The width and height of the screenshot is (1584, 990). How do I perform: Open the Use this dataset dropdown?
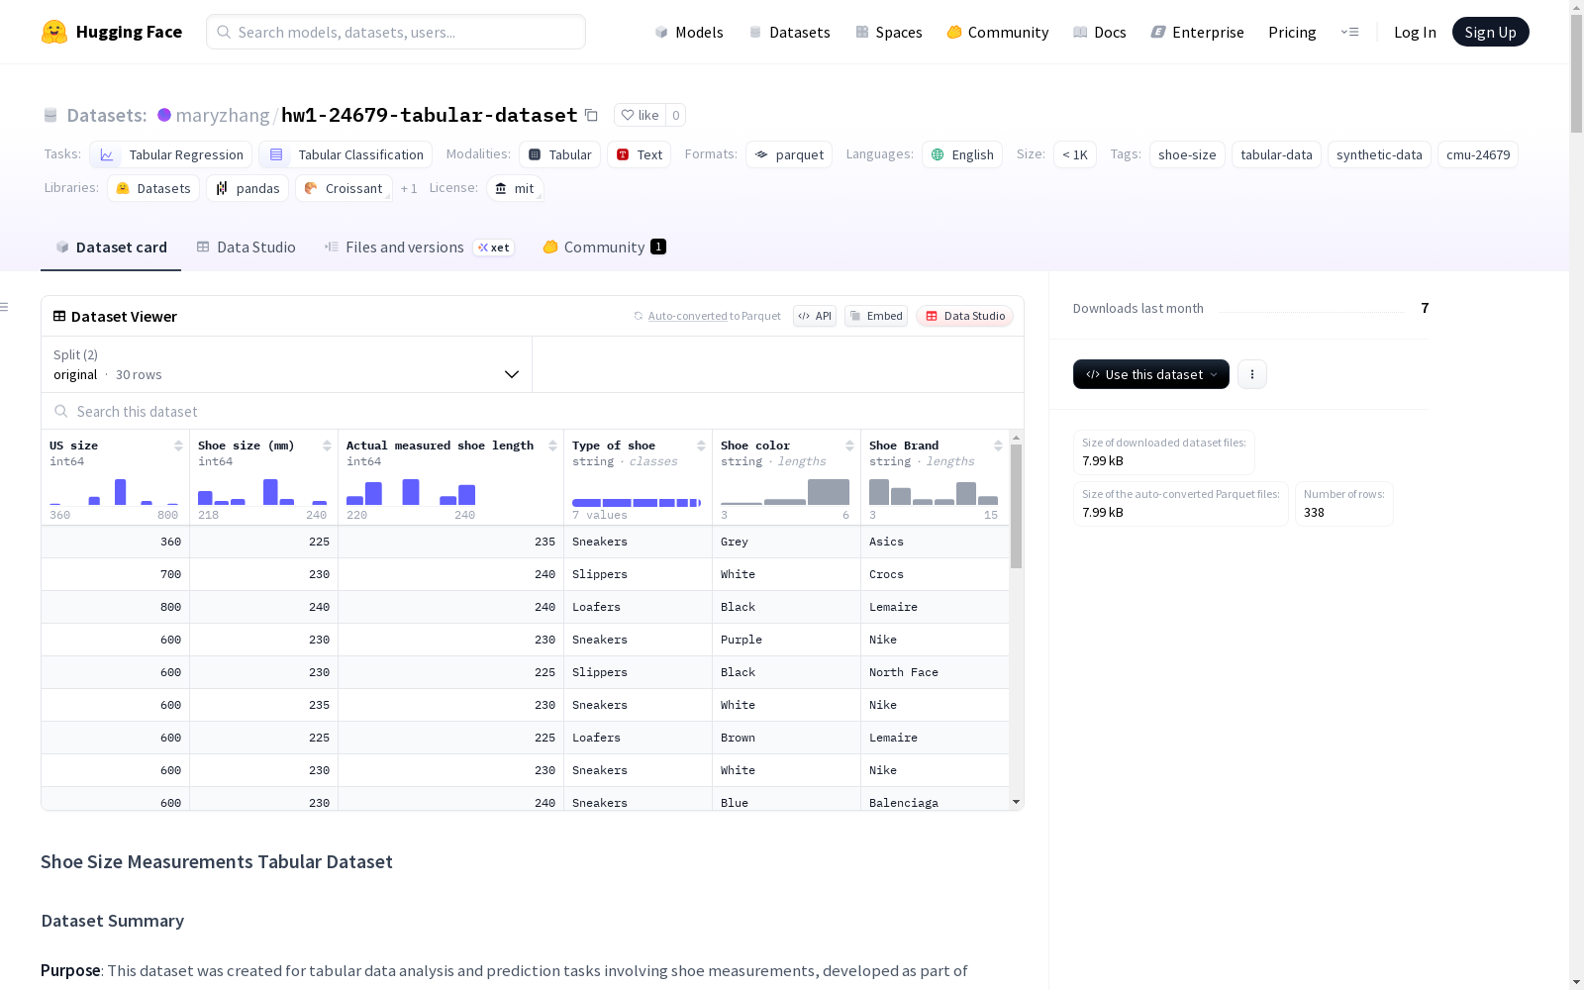1151,374
